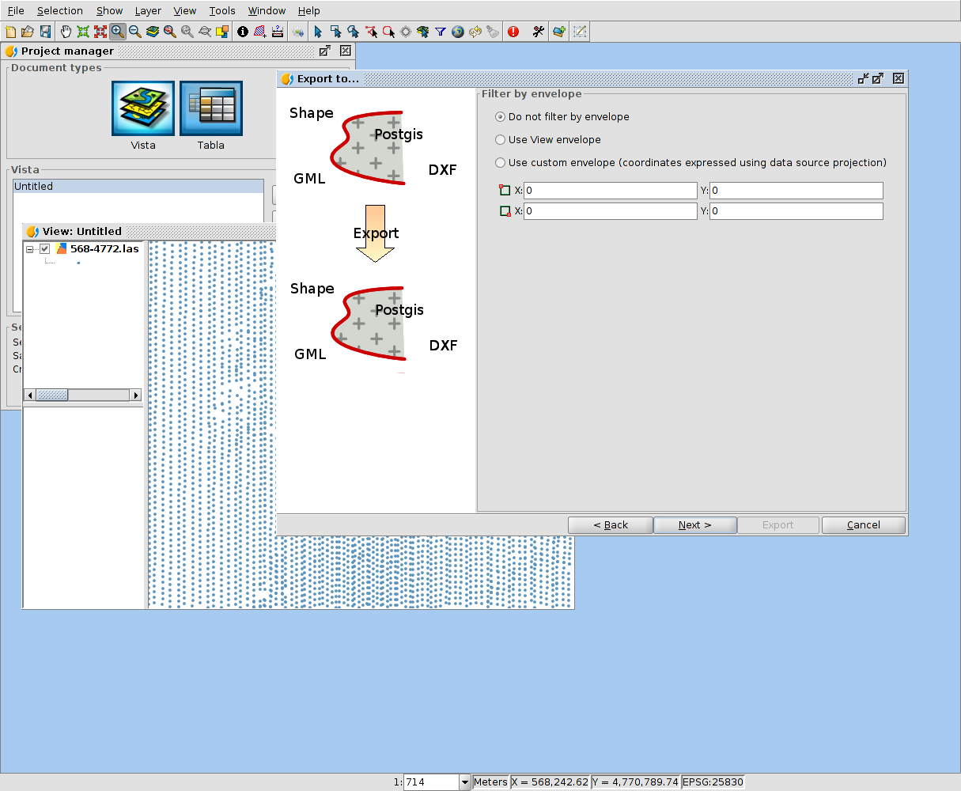This screenshot has width=961, height=791.
Task: Click the first X coordinate input field
Action: tap(610, 191)
